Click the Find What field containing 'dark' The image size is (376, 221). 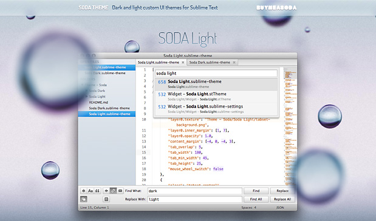195,191
